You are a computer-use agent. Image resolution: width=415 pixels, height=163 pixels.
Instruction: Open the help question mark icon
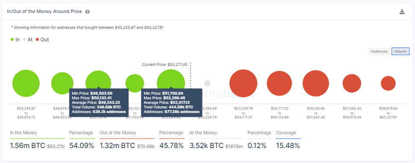(88, 12)
